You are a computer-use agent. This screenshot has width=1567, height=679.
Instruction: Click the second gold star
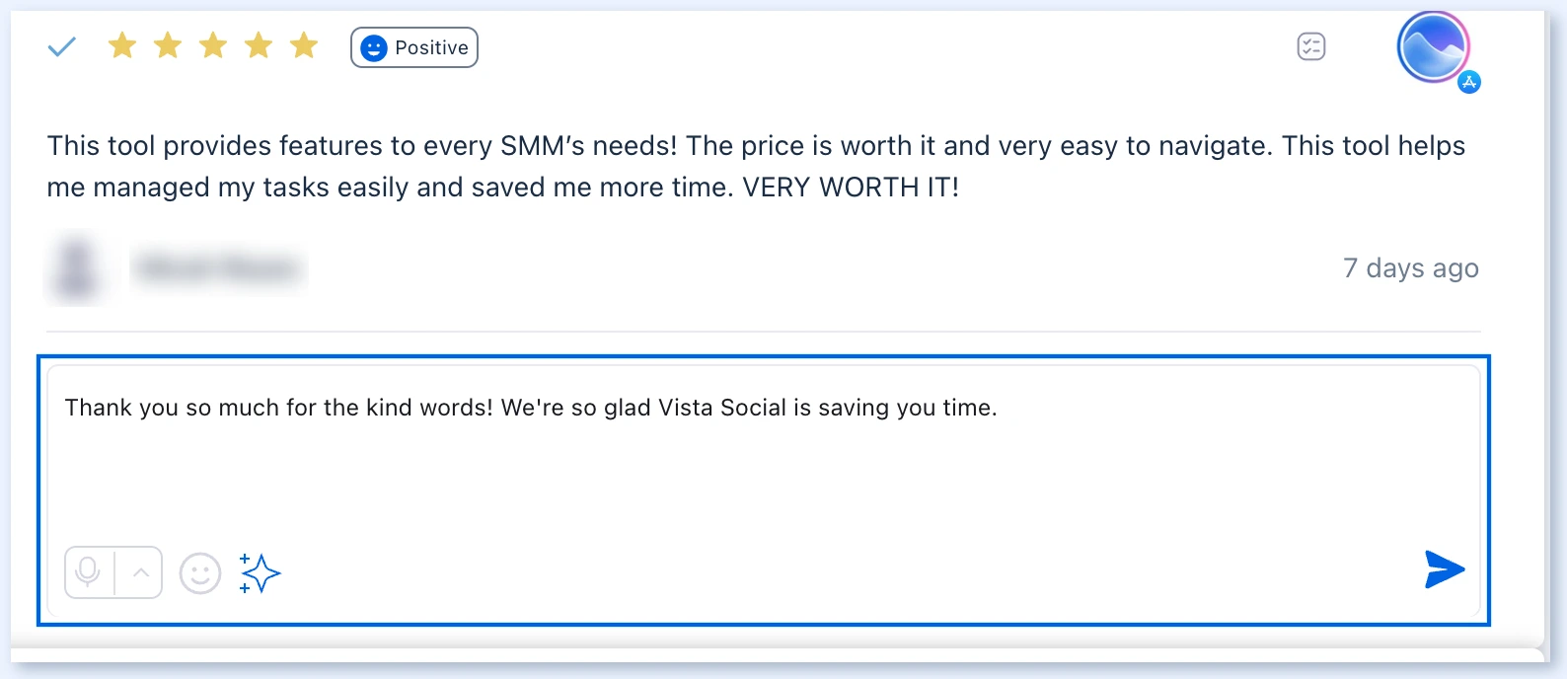click(x=168, y=45)
